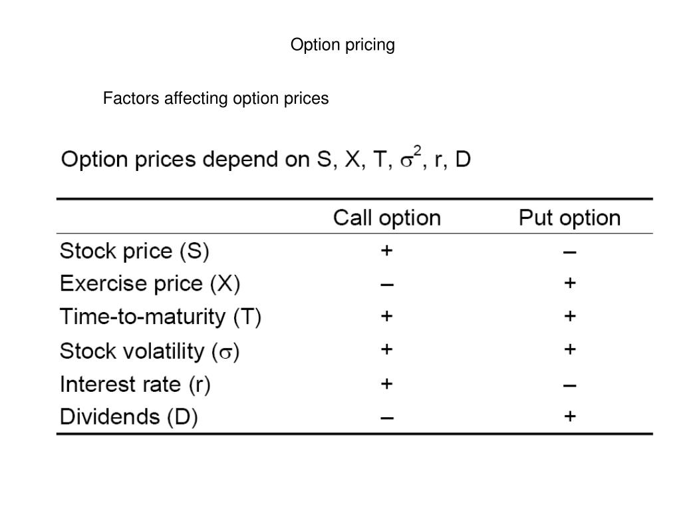Click the plus sign for Dividends put

click(x=570, y=417)
